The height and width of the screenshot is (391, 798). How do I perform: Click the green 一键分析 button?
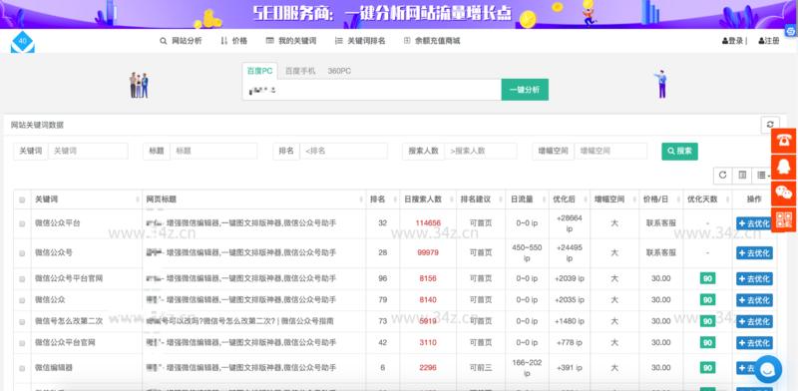(x=525, y=90)
